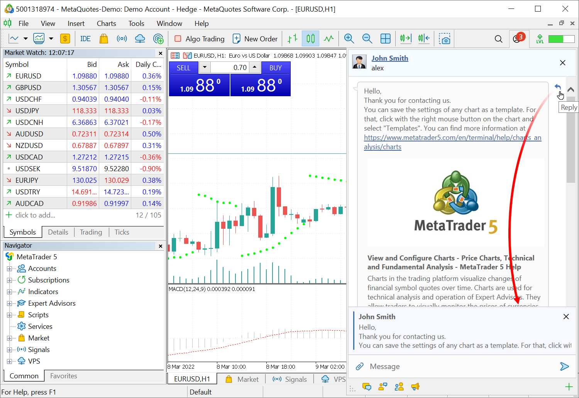Switch to line chart mode in toolbar

point(328,39)
